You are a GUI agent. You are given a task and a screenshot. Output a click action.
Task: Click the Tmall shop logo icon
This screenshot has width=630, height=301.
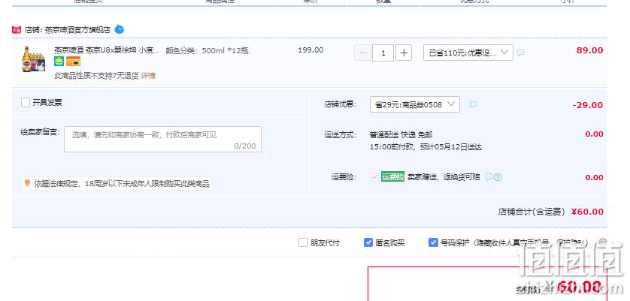(x=17, y=30)
